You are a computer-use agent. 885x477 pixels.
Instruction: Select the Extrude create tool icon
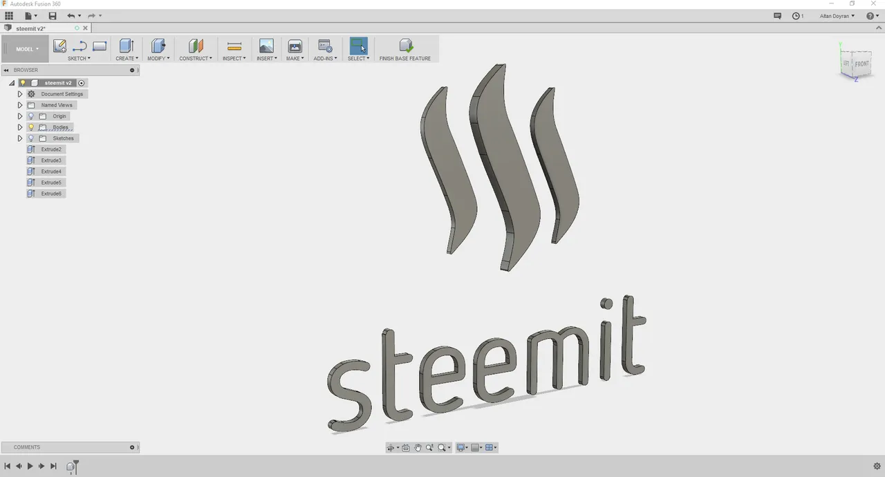point(126,46)
